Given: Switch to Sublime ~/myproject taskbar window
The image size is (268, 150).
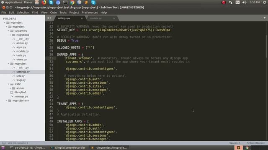Looking at the screenshot, I should coord(109,148).
